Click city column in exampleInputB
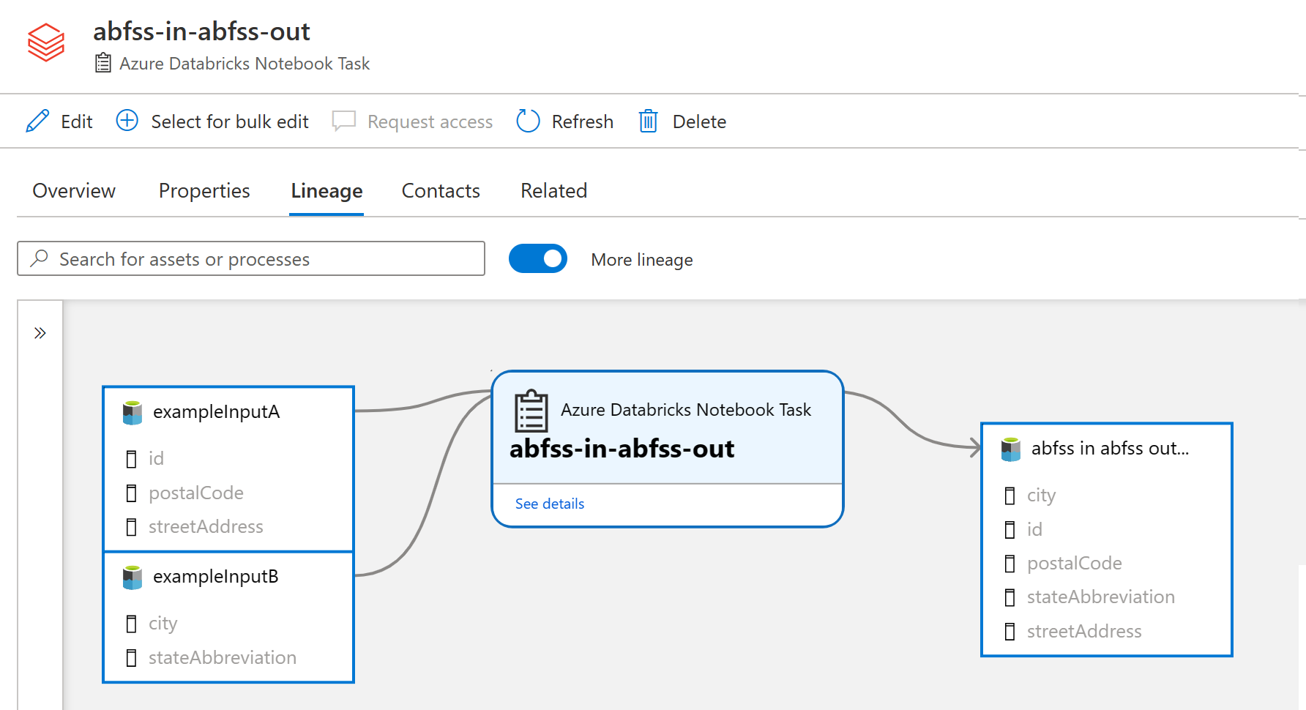Viewport: 1306px width, 710px height. (x=163, y=624)
